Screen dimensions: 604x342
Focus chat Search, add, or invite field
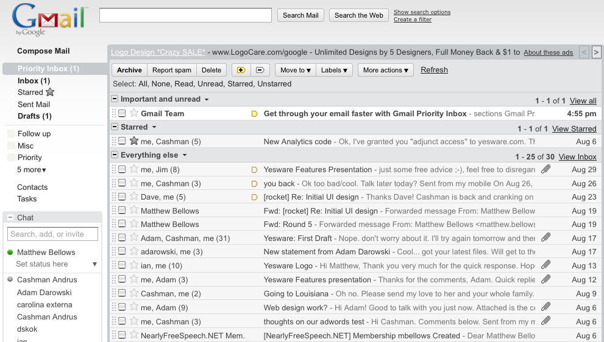[x=53, y=234]
